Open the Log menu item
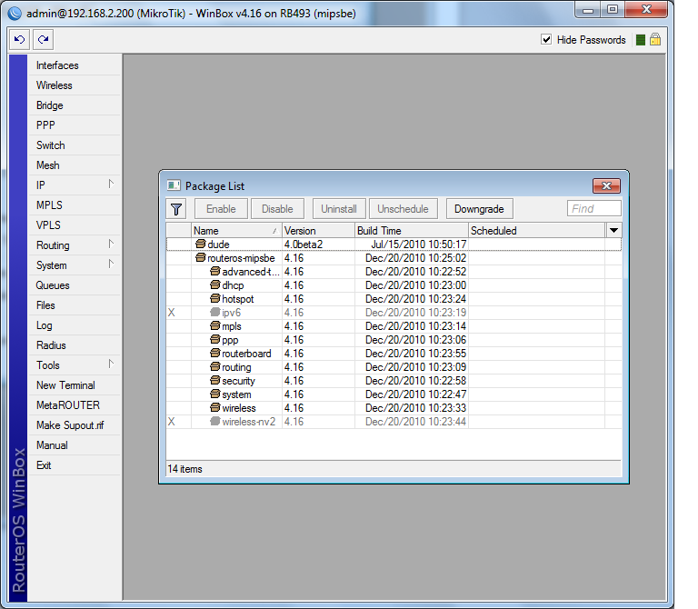 75,325
